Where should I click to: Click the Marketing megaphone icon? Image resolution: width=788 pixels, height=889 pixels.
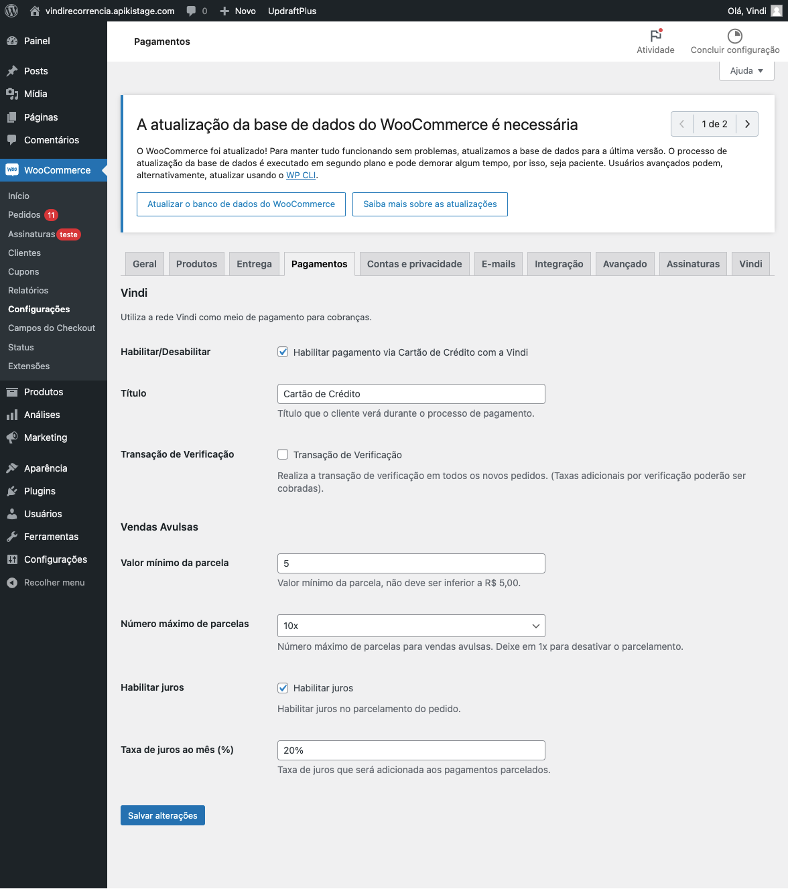pyautogui.click(x=12, y=437)
